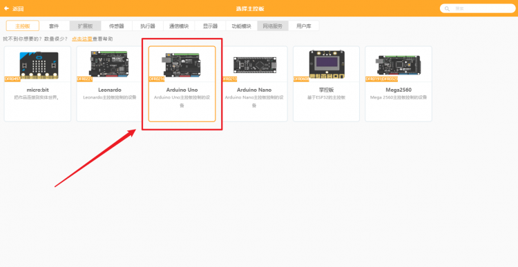Image resolution: width=518 pixels, height=267 pixels.
Task: Click the DFR0497 product tag
Action: (12, 79)
